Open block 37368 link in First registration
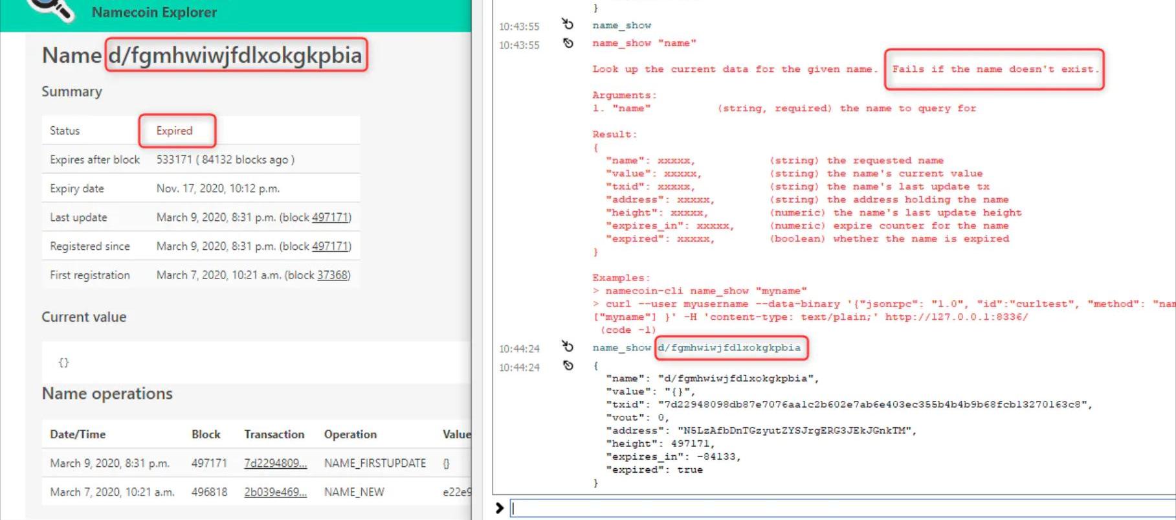This screenshot has width=1176, height=520. [332, 275]
